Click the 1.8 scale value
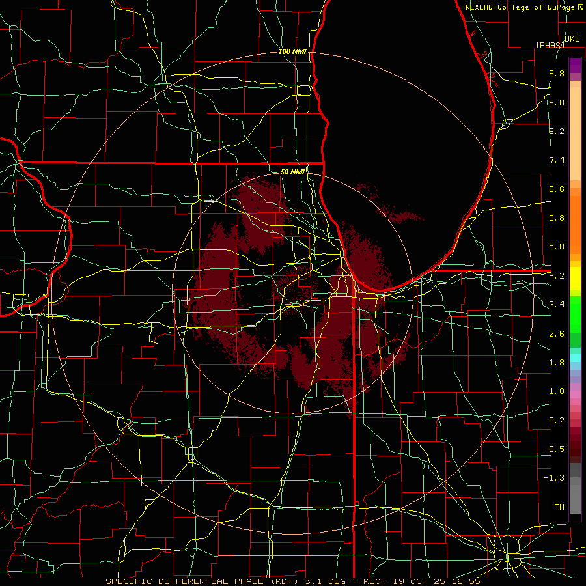Image resolution: width=586 pixels, height=586 pixels. [x=557, y=363]
